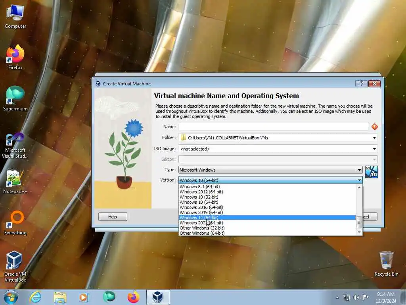Viewport: 406px width, 305px height.
Task: Click the version list scroll down arrow
Action: point(359,232)
